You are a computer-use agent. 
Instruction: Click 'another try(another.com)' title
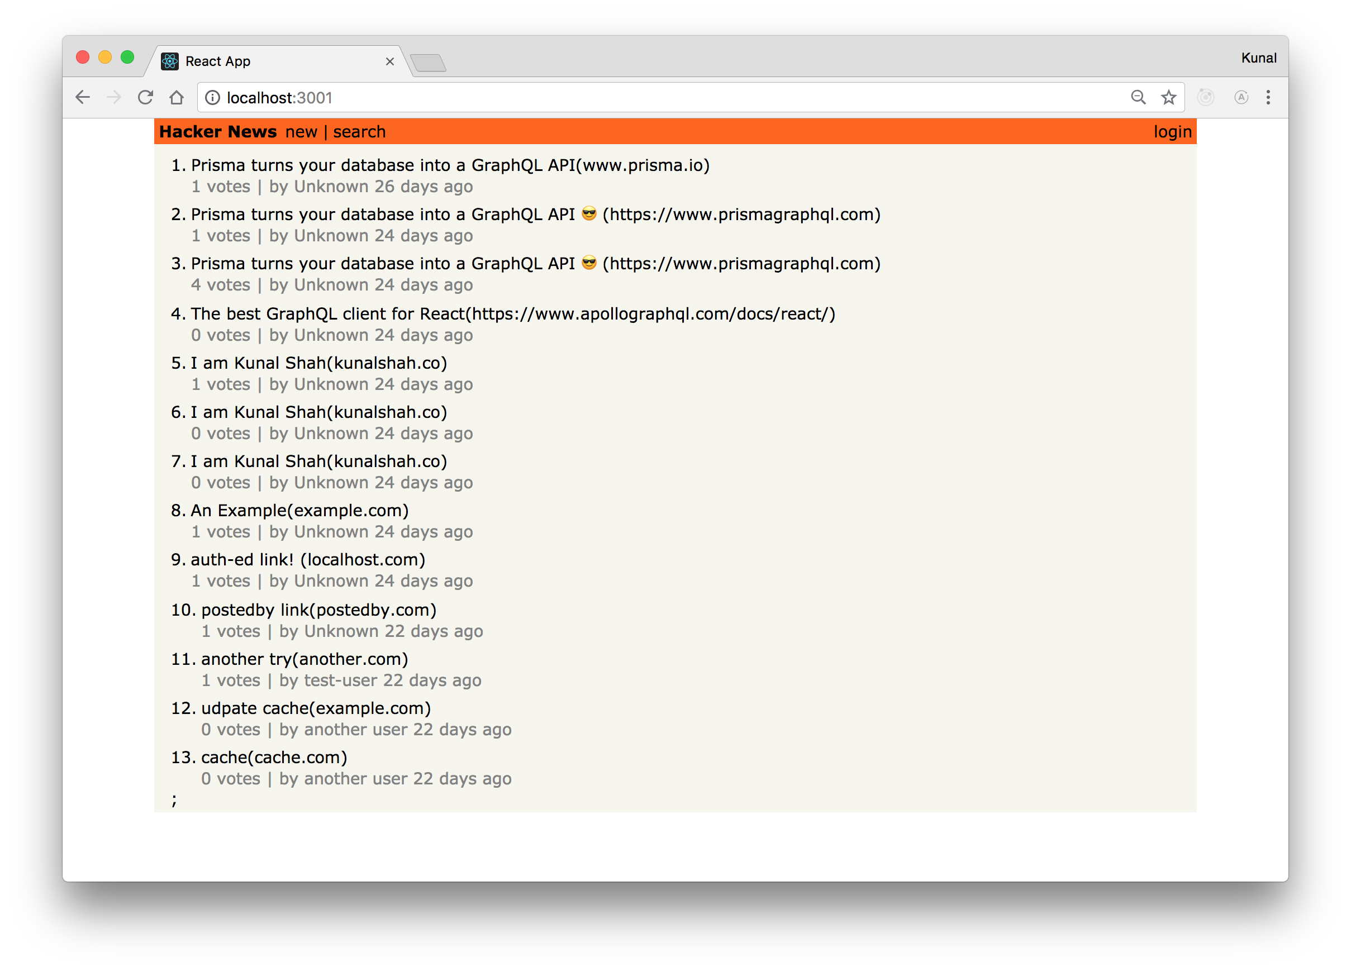click(x=305, y=659)
